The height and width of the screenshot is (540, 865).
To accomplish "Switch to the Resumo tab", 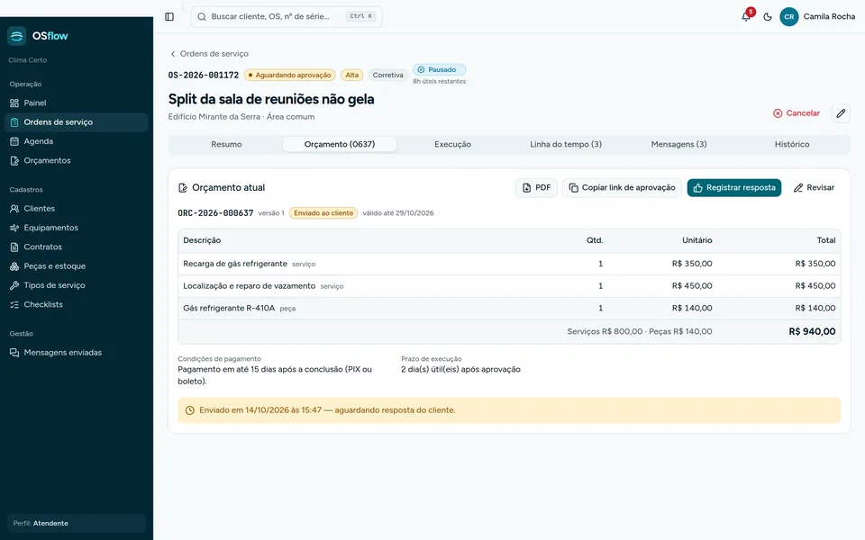I will 226,144.
